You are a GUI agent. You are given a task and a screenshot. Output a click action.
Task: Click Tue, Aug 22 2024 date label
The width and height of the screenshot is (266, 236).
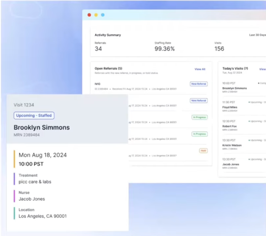click(x=232, y=73)
